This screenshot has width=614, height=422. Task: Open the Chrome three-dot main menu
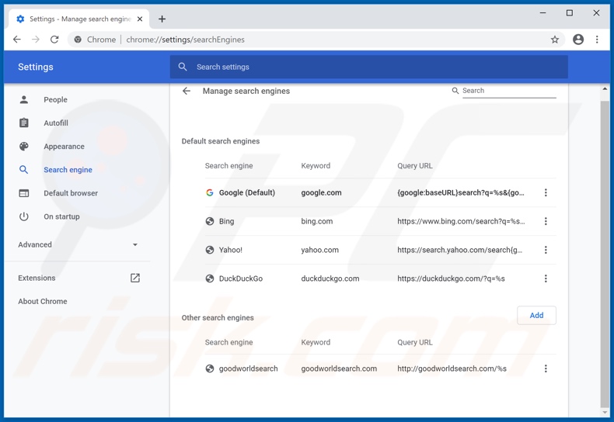pos(597,40)
